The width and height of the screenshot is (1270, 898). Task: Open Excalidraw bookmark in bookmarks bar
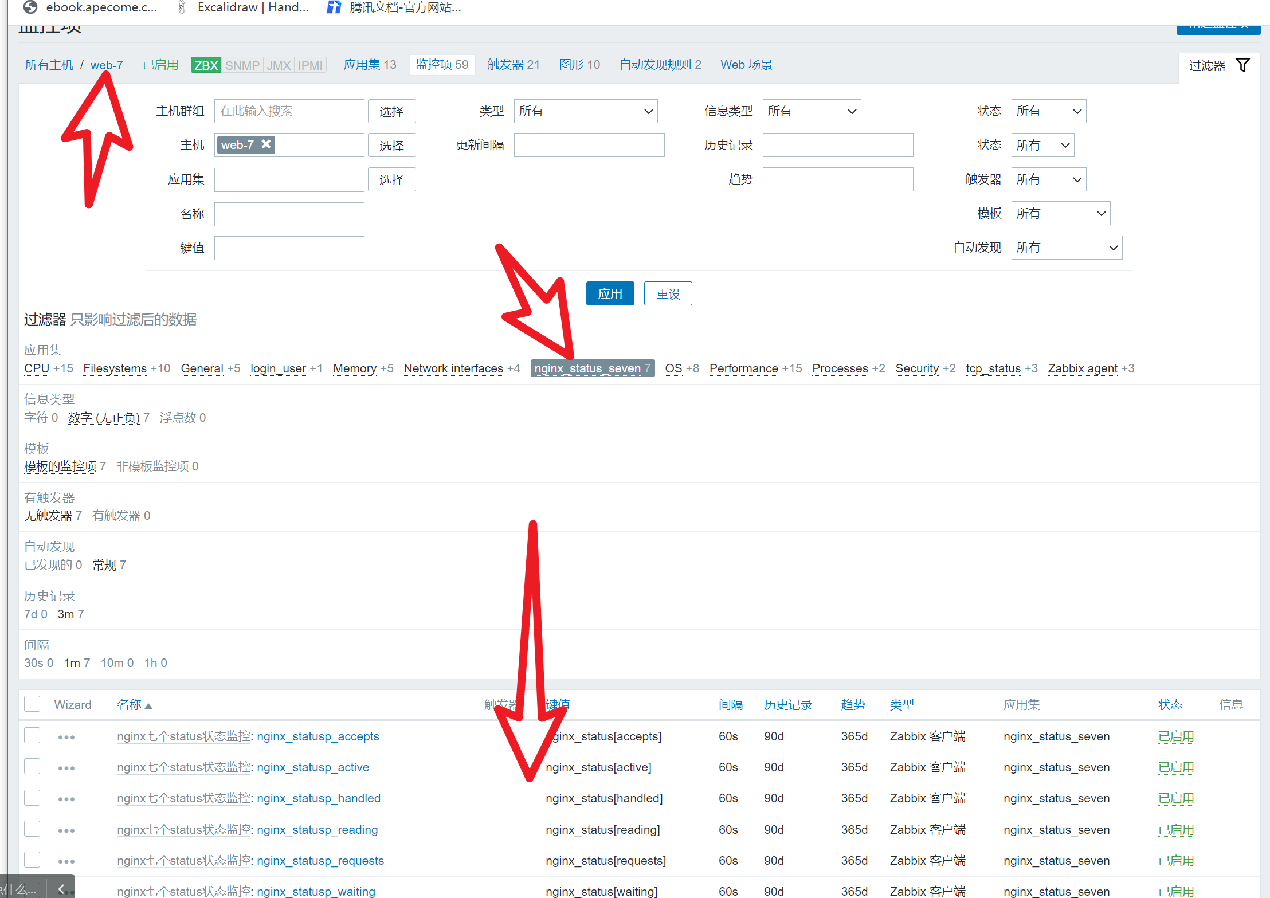click(x=252, y=7)
